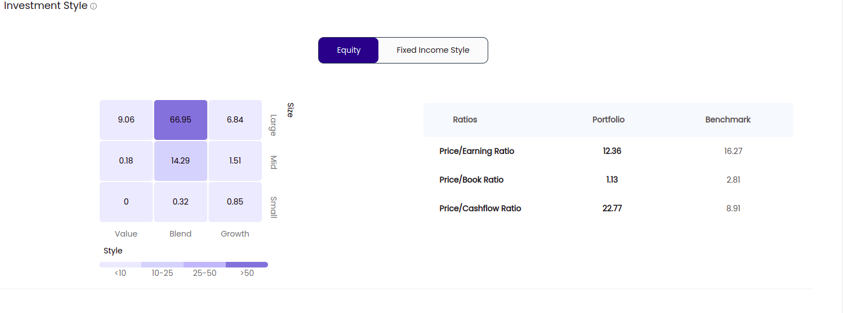Click the Small Value cell 0
Screen dimensions: 843x313
126,202
